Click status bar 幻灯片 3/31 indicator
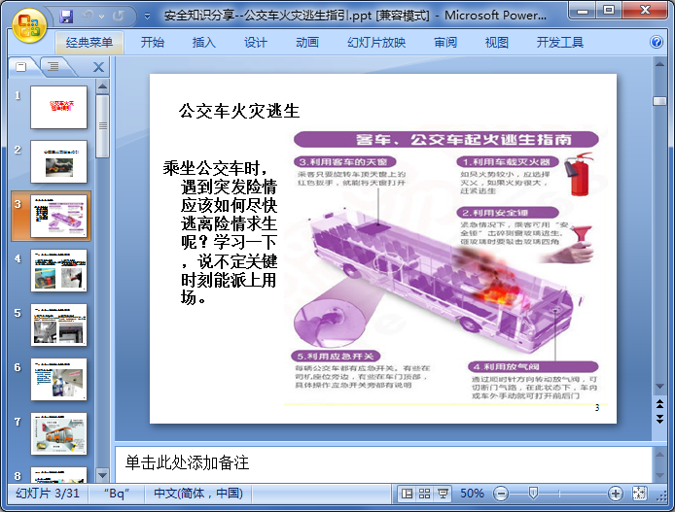Viewport: 675px width, 512px height. click(48, 494)
